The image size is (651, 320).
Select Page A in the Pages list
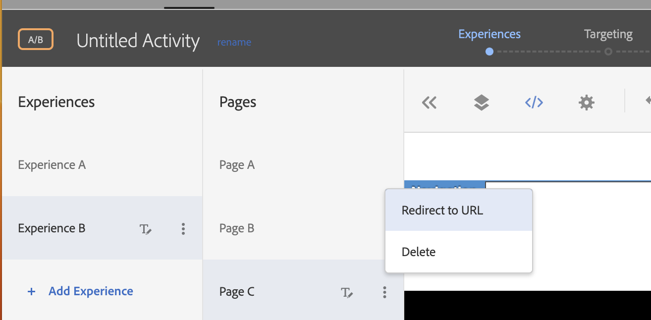[237, 164]
